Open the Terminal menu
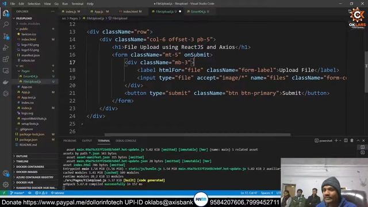The width and height of the screenshot is (368, 207). [x=78, y=4]
